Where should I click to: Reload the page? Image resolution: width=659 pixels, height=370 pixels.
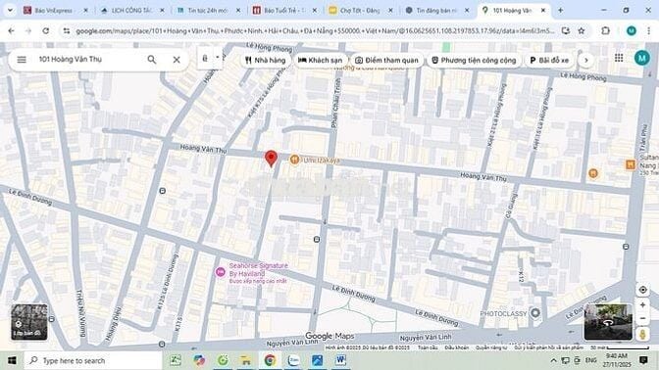point(46,30)
